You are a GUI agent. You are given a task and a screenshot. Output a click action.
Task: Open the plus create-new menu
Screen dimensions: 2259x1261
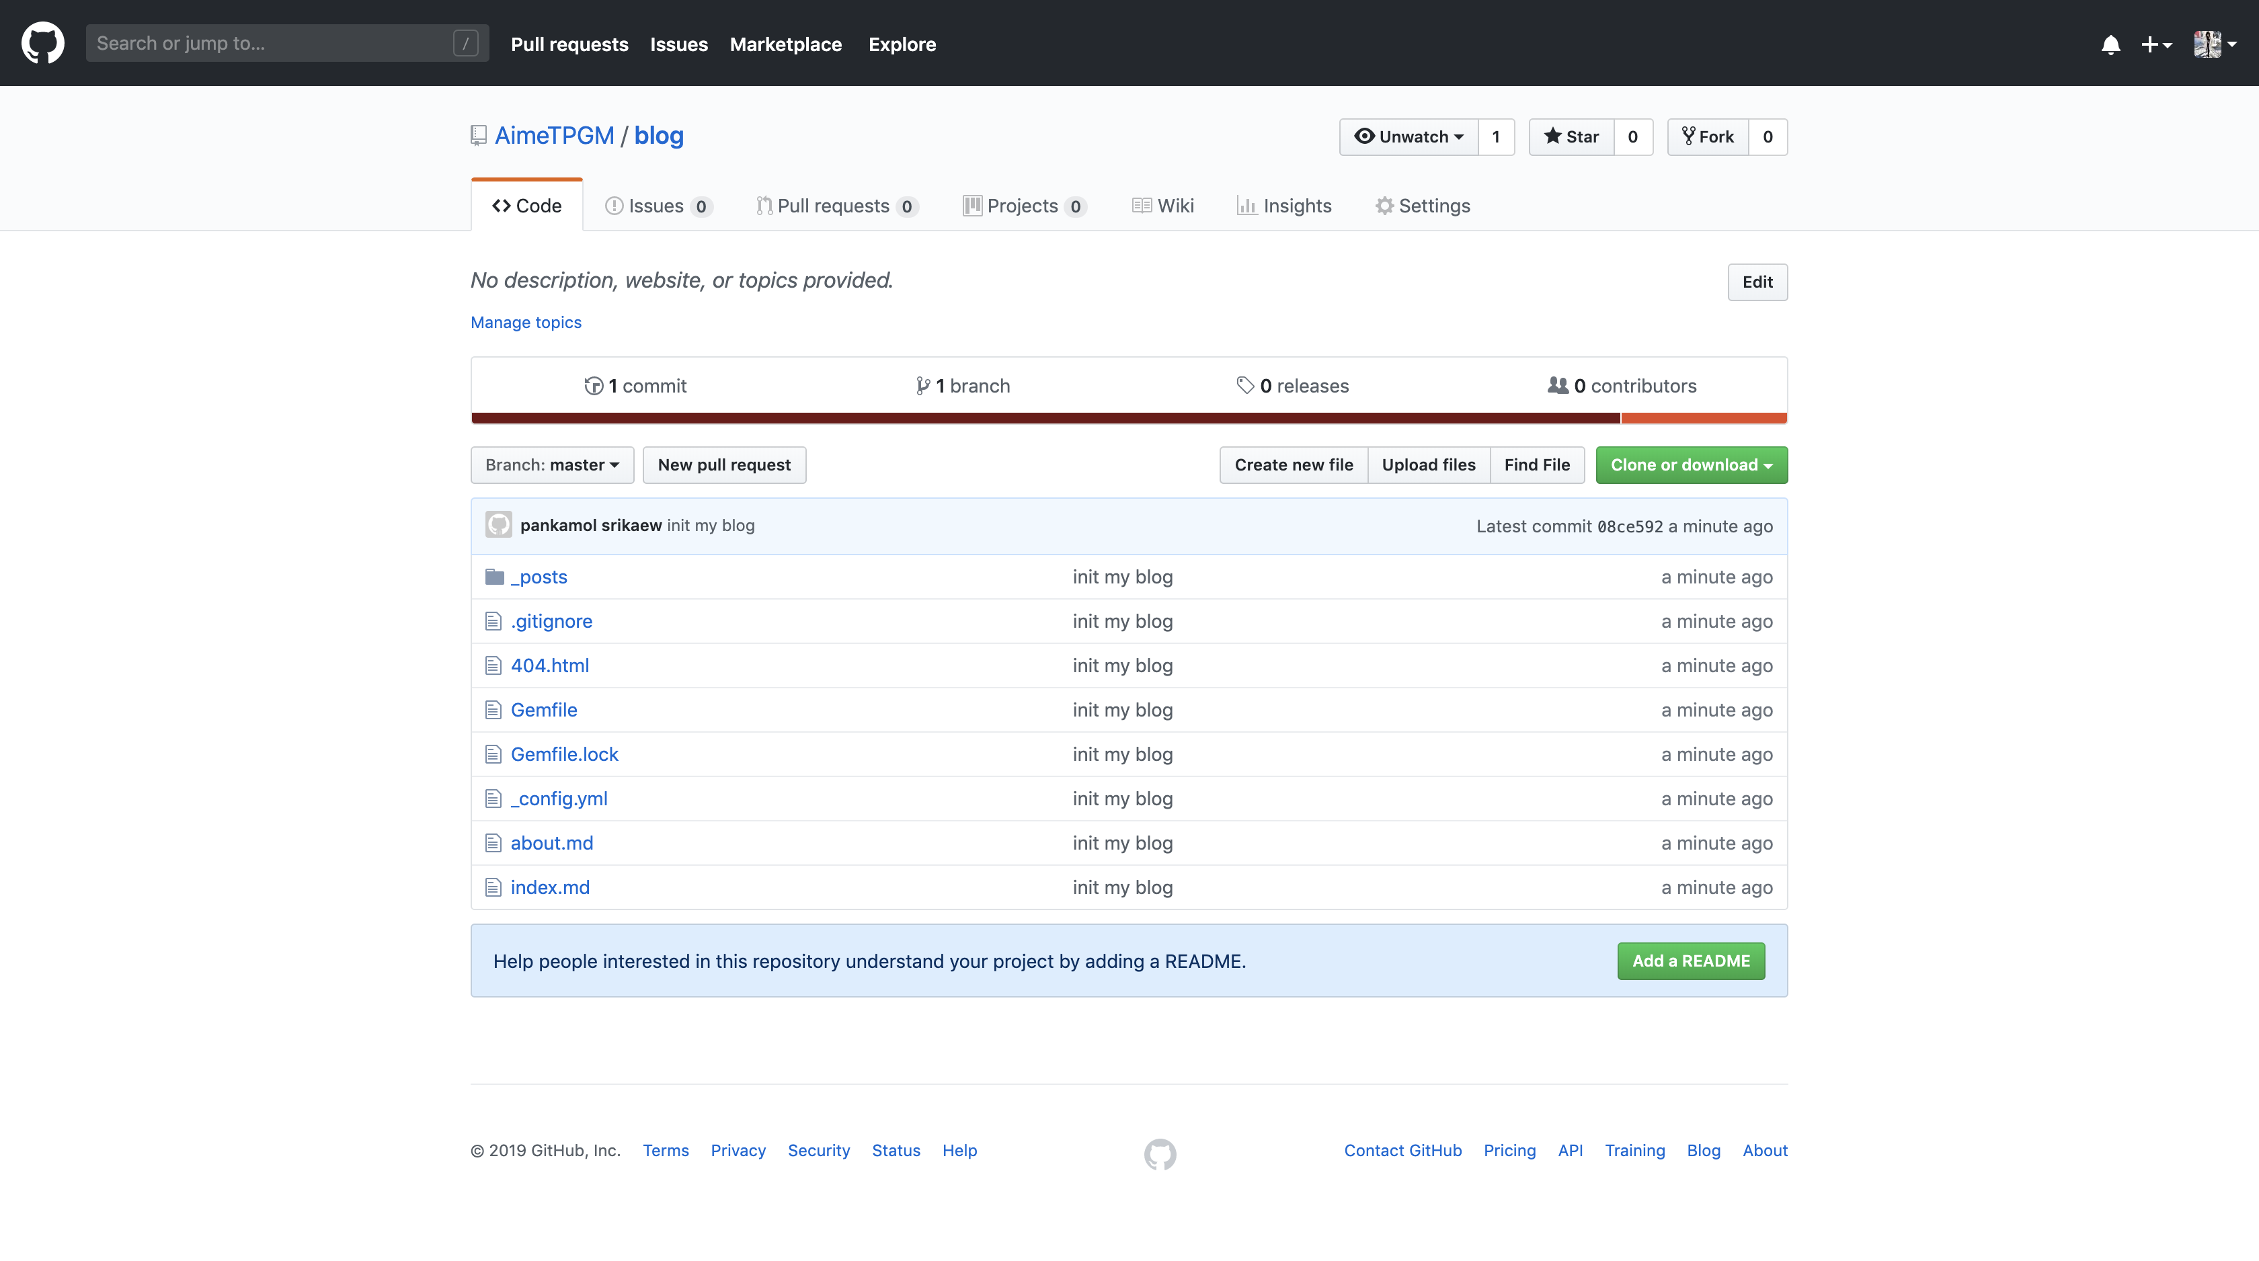[2156, 45]
